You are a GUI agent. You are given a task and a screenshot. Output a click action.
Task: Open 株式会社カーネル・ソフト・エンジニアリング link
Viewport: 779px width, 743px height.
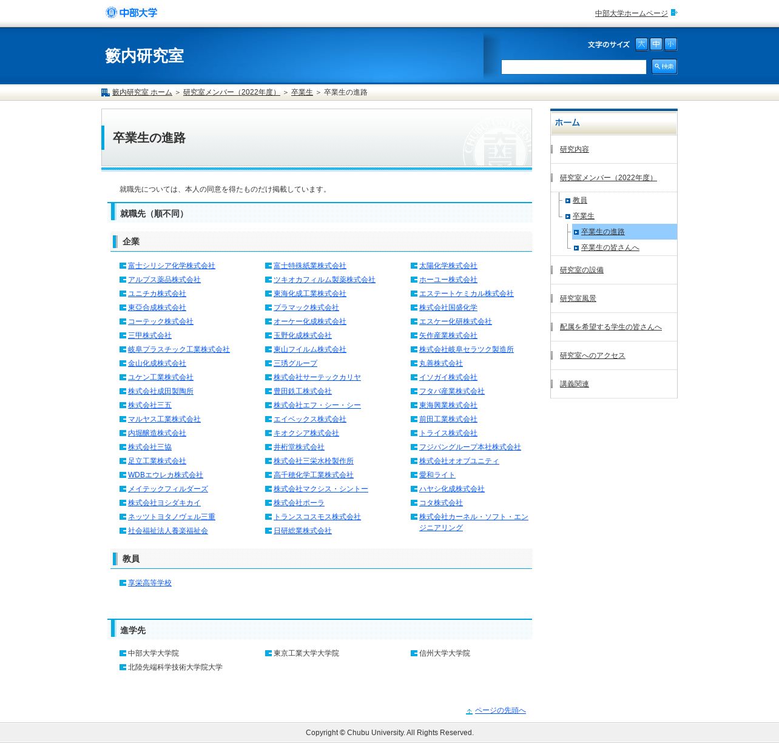pyautogui.click(x=474, y=522)
